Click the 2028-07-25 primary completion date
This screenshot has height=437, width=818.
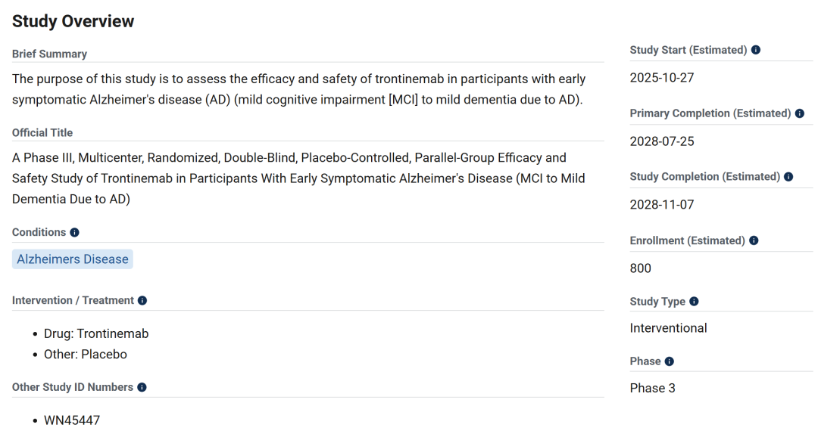pyautogui.click(x=662, y=141)
